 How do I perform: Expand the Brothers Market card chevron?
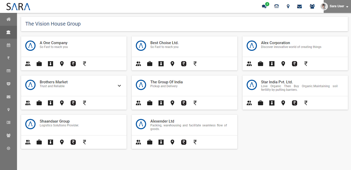click(x=119, y=86)
